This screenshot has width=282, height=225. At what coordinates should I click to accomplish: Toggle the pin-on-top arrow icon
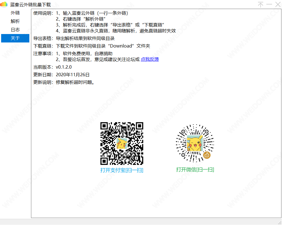pos(261,4)
